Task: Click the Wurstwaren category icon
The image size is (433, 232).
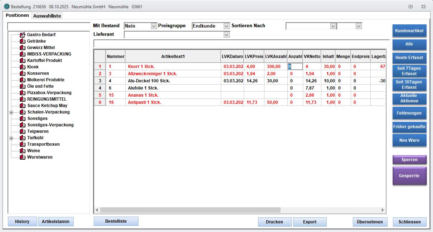Action: (x=23, y=157)
